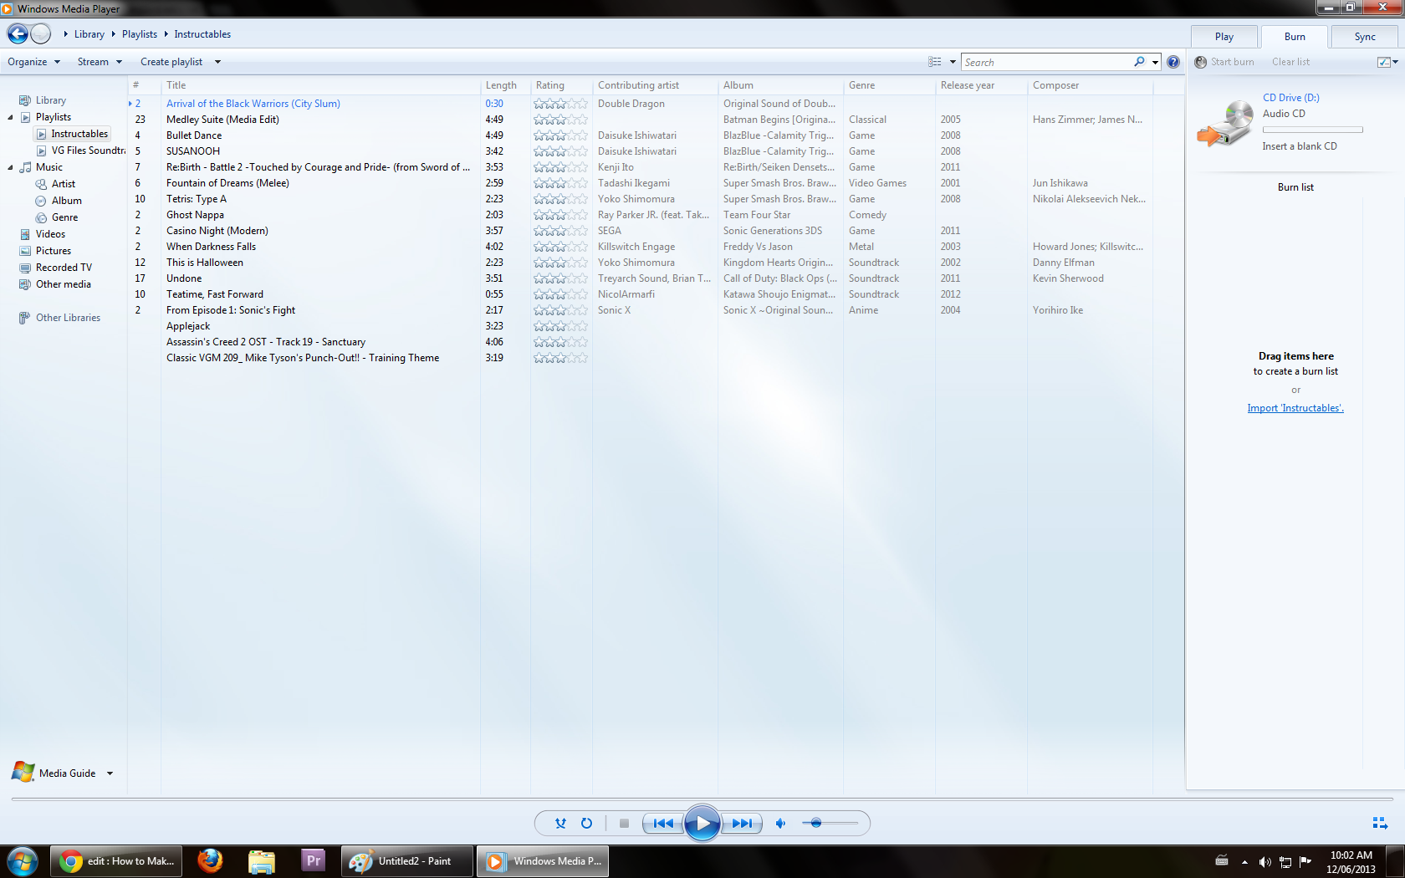
Task: Select the Artist category
Action: (x=64, y=184)
